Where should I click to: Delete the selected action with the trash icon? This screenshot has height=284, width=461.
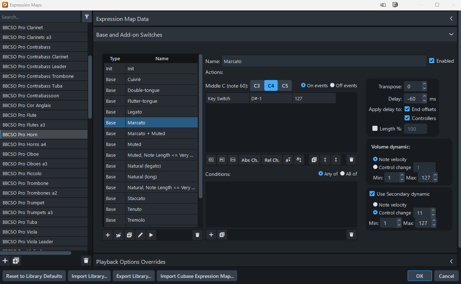[351, 160]
